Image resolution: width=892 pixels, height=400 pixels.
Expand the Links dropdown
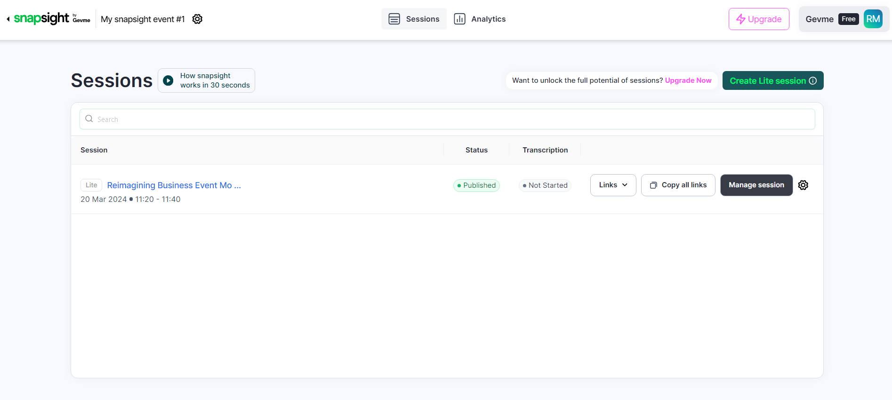613,185
